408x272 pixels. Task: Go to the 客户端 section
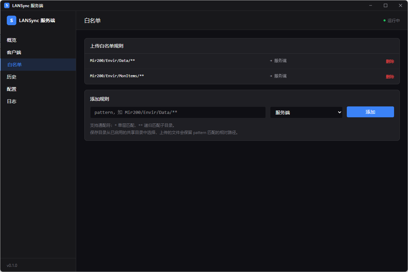pyautogui.click(x=38, y=52)
